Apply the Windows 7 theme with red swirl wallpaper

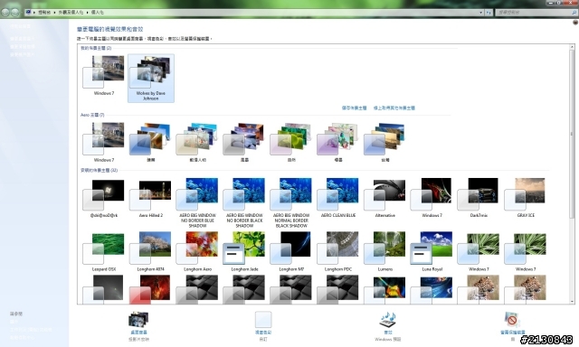432,198
